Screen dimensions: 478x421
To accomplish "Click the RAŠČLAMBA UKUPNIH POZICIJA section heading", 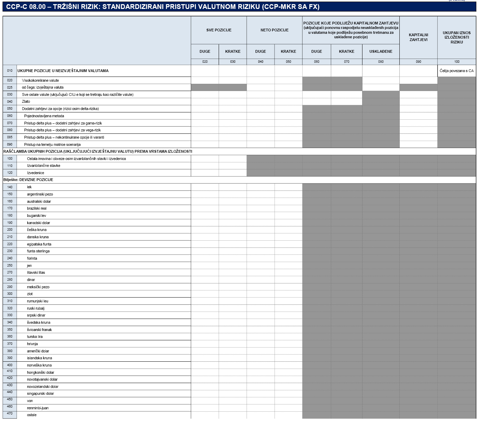I will point(98,151).
